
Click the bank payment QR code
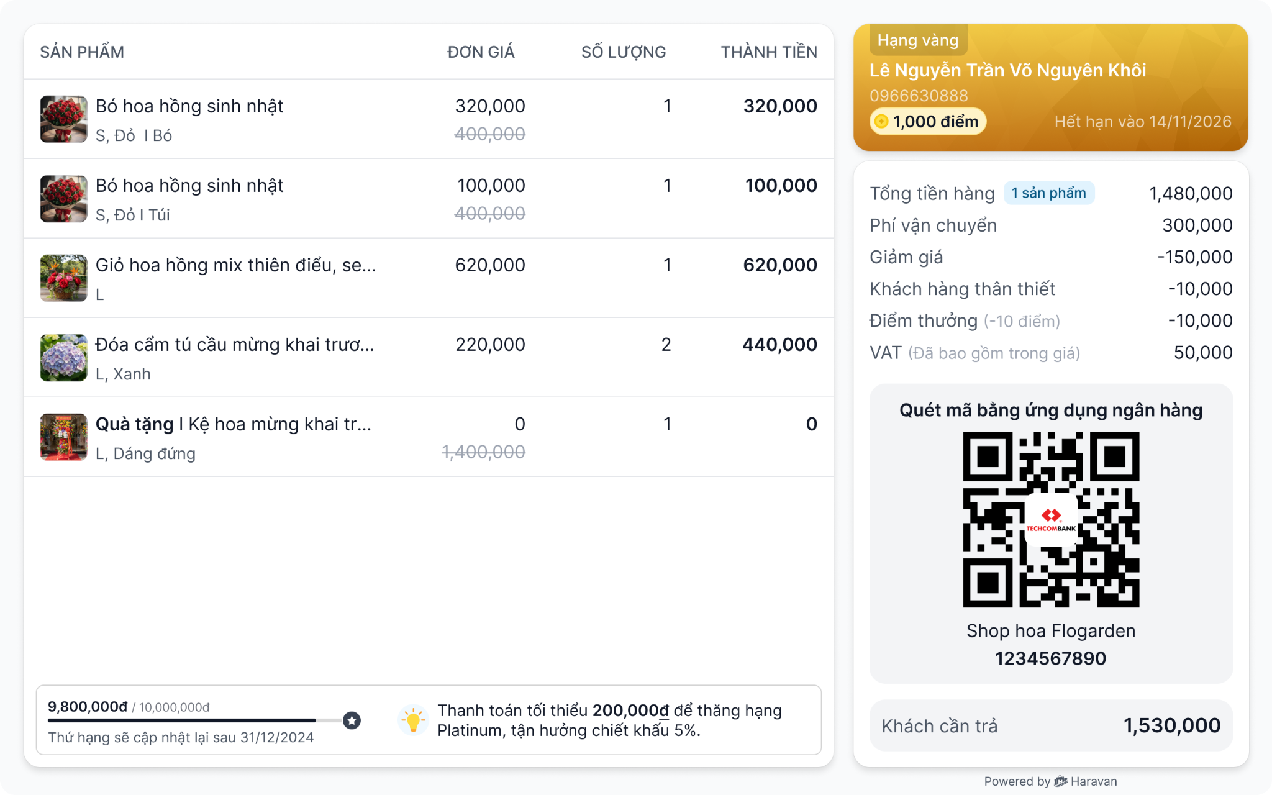(x=1051, y=520)
